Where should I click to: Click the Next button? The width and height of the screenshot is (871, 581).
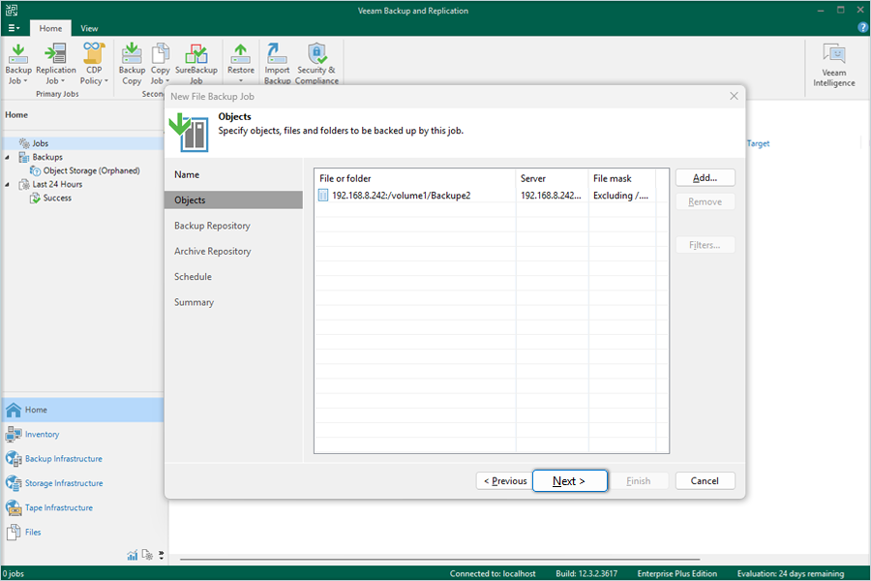(x=569, y=481)
